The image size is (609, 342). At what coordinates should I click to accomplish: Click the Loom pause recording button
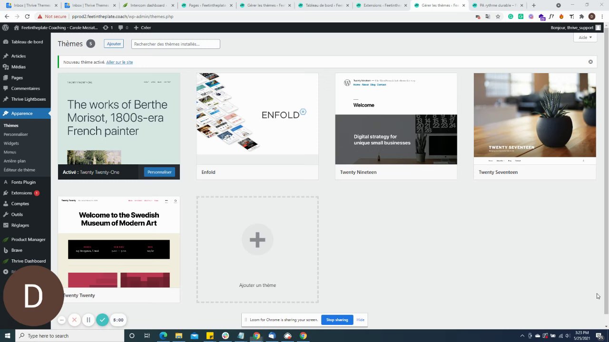coord(88,320)
